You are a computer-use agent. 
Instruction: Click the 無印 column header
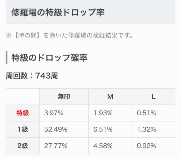[64, 96]
